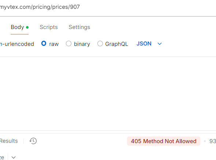Open the JSON body format dropdown
This screenshot has height=160, width=216.
(149, 44)
